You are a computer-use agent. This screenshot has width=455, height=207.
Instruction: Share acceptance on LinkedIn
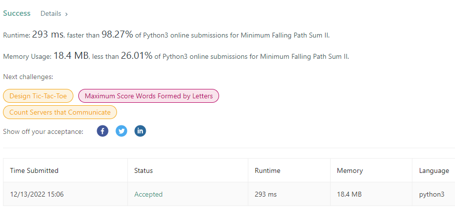pos(140,131)
